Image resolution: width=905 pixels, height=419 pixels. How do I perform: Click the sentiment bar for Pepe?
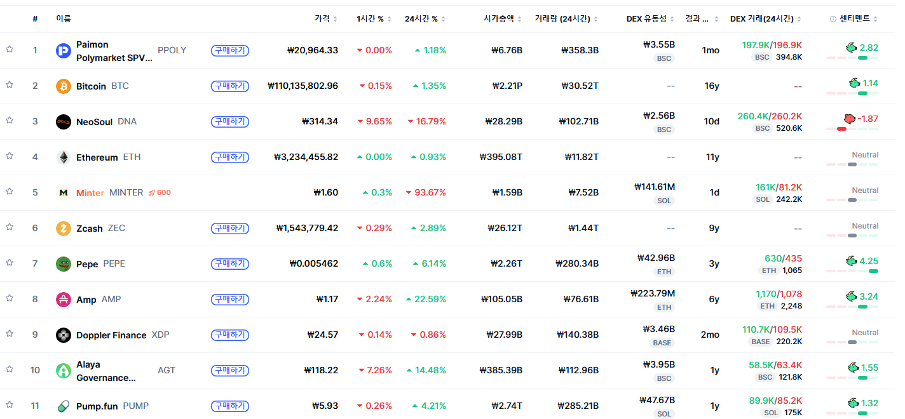pyautogui.click(x=852, y=271)
